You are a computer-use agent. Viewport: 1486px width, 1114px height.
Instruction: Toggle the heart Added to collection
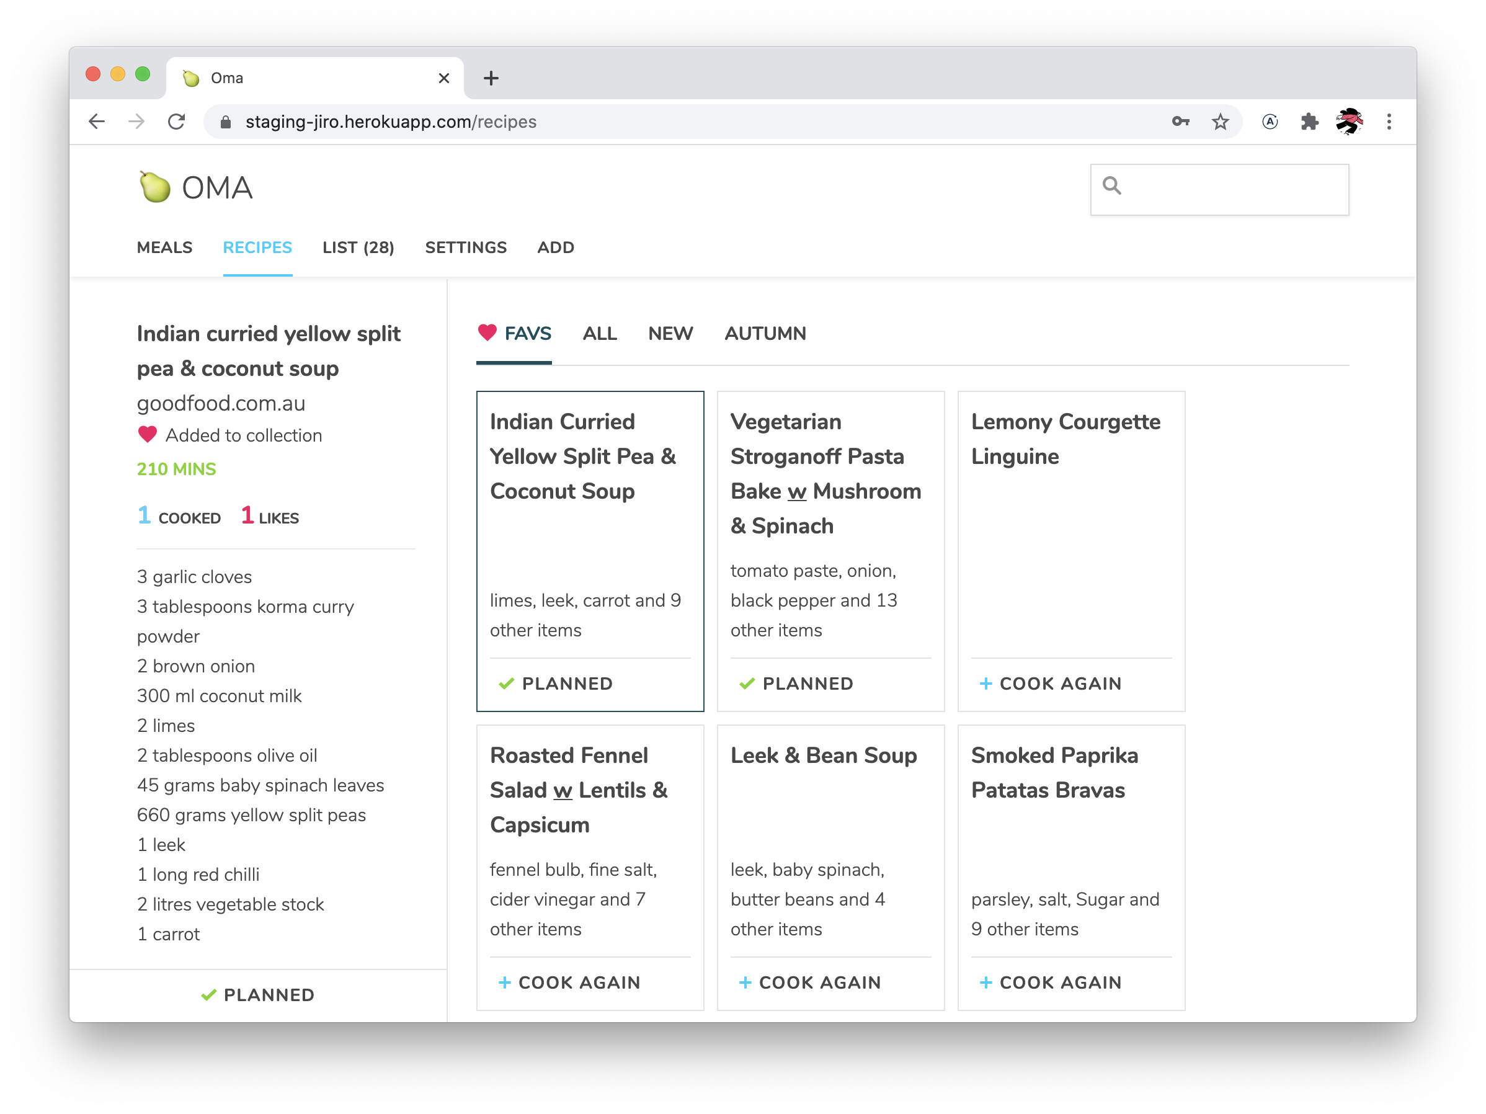(148, 435)
